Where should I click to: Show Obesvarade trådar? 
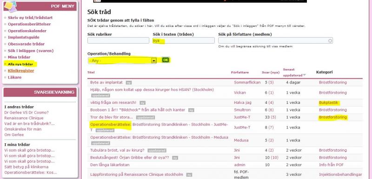coord(26,44)
